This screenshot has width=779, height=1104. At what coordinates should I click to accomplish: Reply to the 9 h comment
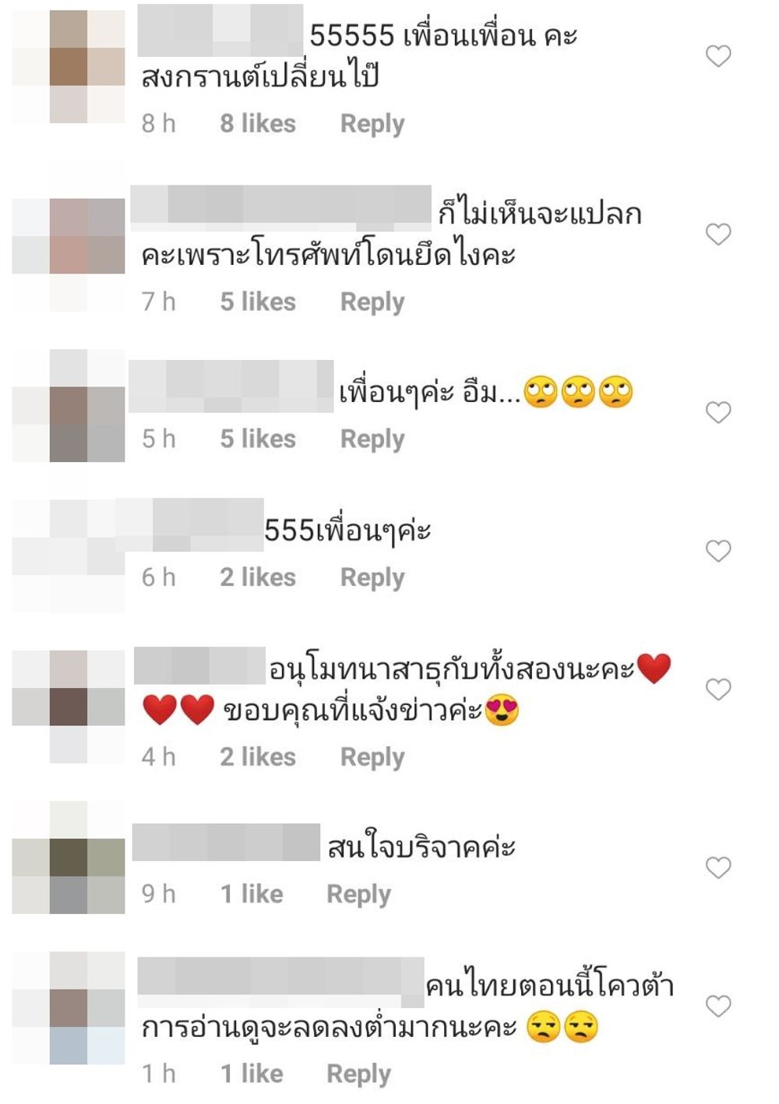358,894
